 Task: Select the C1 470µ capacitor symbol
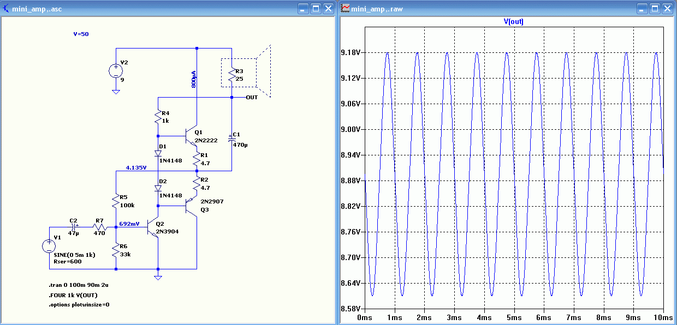point(231,139)
